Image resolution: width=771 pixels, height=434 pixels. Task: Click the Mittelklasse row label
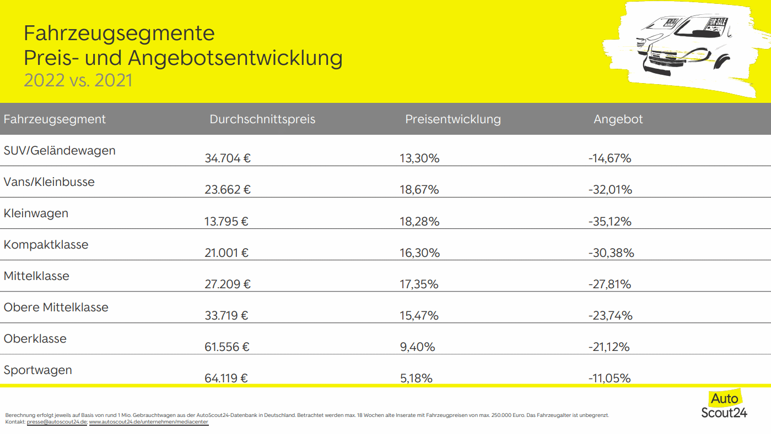point(36,276)
